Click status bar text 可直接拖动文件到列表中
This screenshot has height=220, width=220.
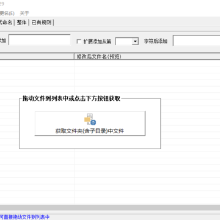24,217
